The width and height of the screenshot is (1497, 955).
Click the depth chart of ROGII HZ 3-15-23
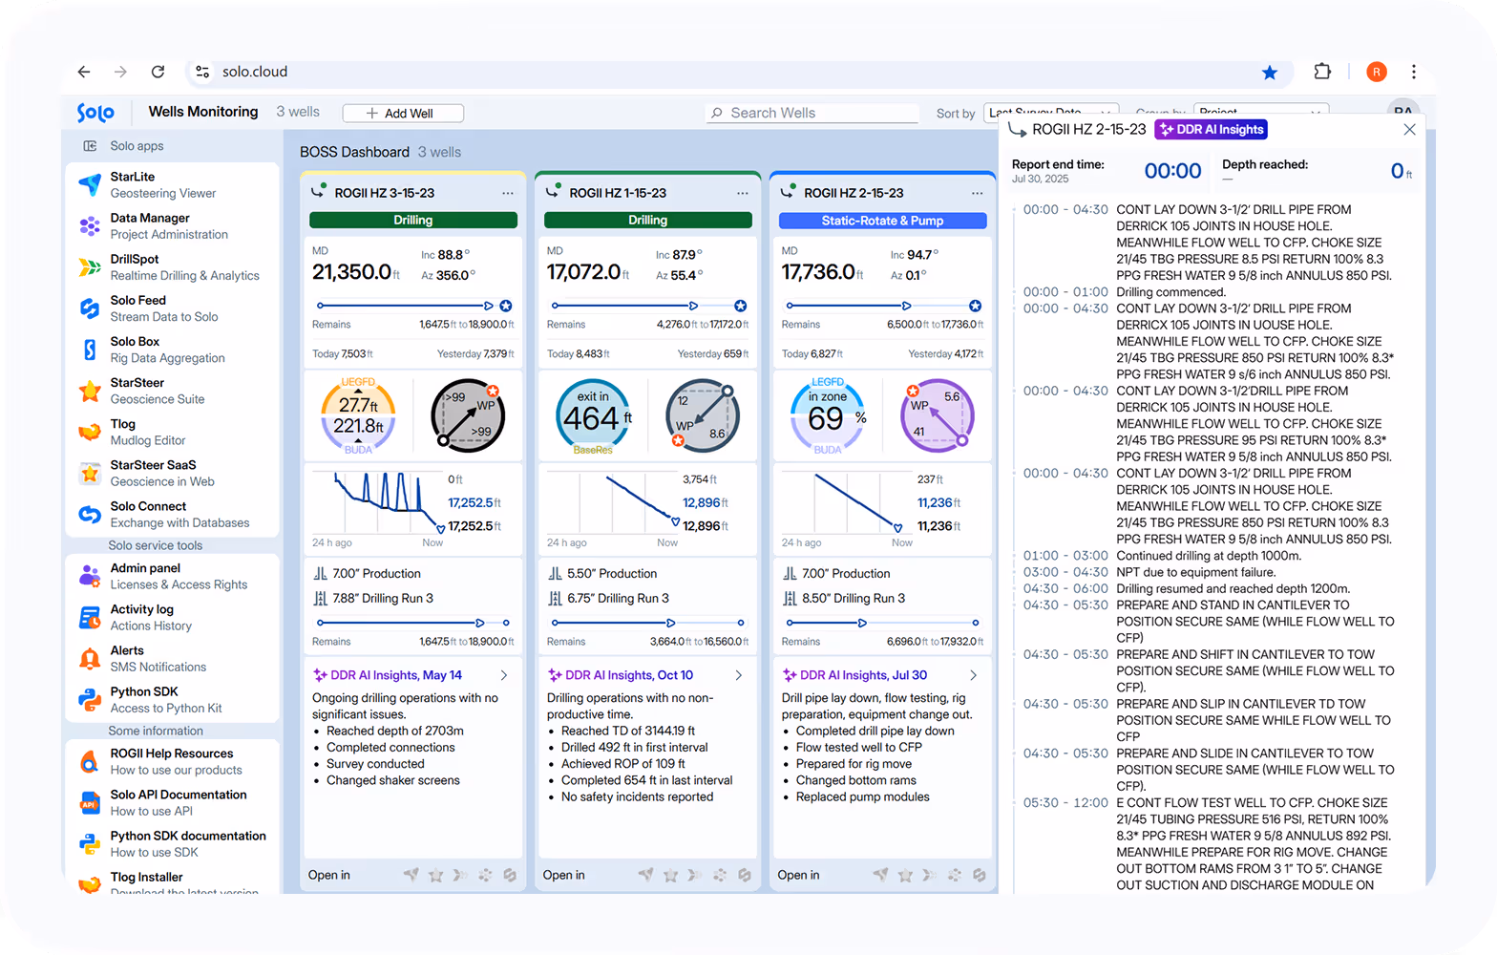click(379, 503)
